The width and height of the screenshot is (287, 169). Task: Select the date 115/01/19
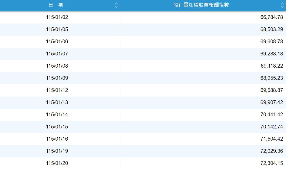point(57,151)
